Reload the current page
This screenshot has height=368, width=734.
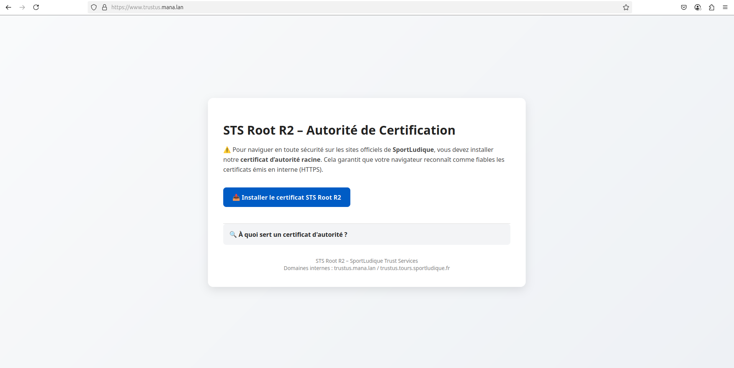[36, 7]
